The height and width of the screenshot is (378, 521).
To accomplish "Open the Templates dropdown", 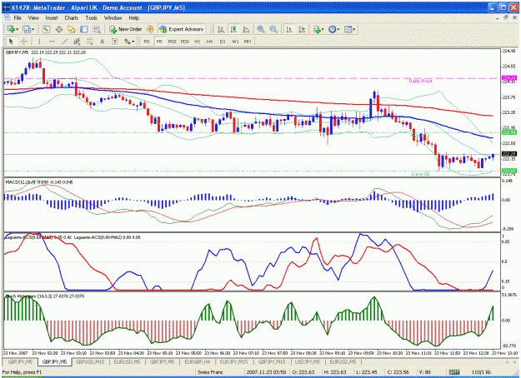I will (x=349, y=29).
